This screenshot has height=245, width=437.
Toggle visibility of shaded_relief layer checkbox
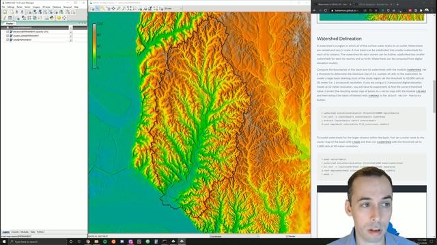(x=8, y=35)
